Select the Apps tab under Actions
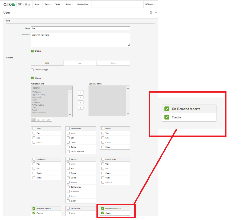Image resolution: width=243 pixels, height=220 pixels. [x=47, y=63]
